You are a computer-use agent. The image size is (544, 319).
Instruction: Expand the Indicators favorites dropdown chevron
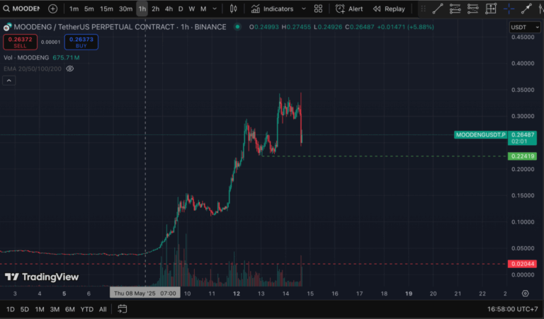pyautogui.click(x=304, y=8)
